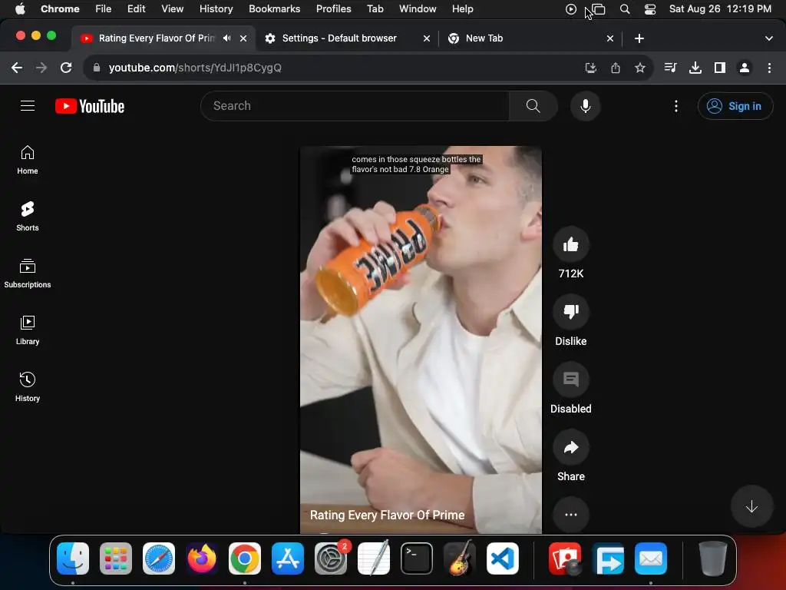
Task: Open Subscriptions in the sidebar
Action: (x=28, y=273)
